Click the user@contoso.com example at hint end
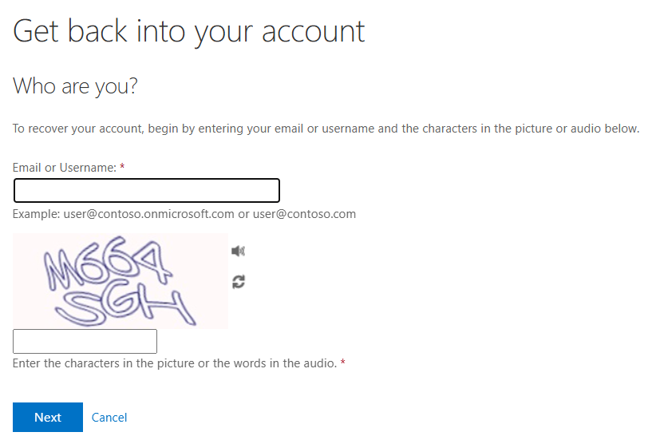652x440 pixels. click(x=304, y=214)
